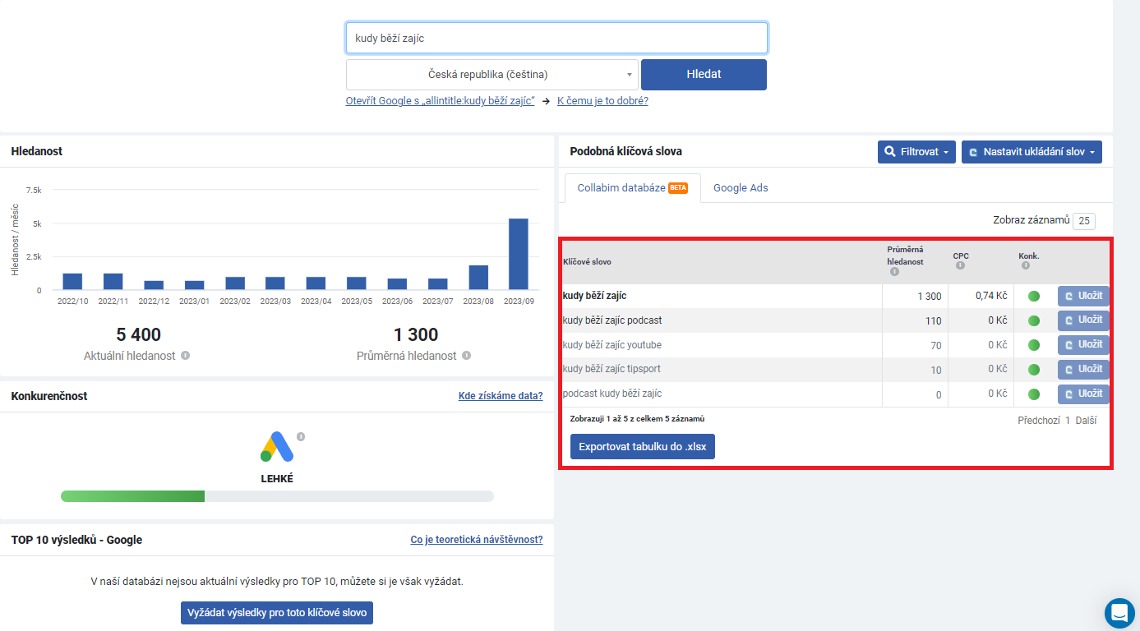Click Exportovat tabulku do .xlsx button

[643, 447]
